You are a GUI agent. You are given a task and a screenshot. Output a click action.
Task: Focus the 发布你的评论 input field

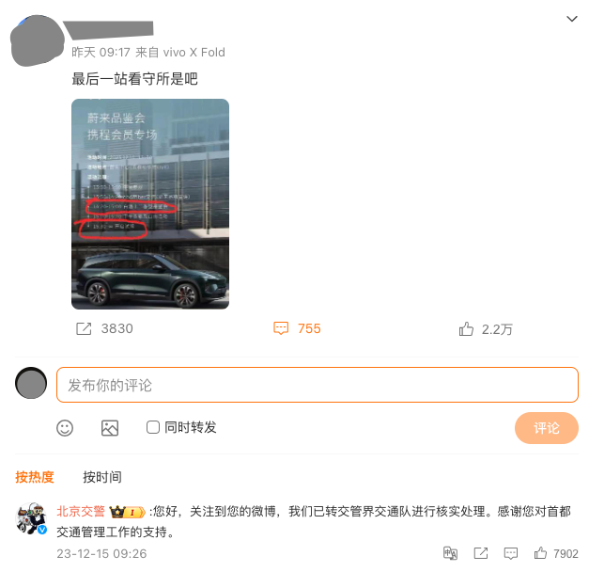pyautogui.click(x=317, y=385)
